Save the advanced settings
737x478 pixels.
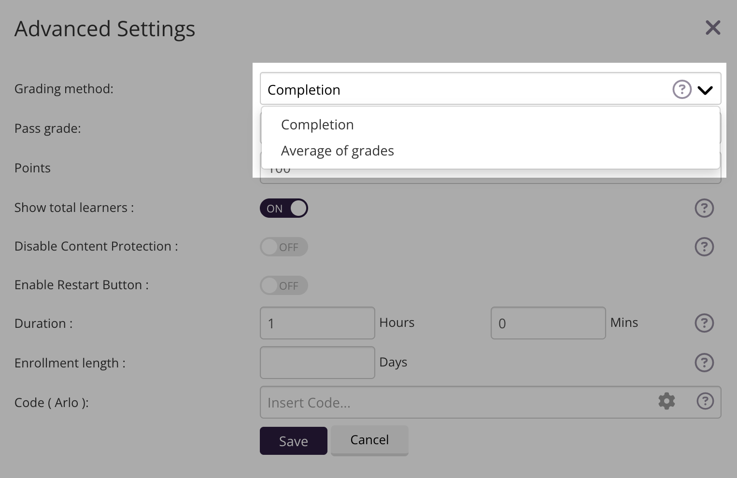(294, 441)
